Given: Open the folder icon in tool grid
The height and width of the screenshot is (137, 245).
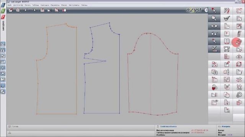Looking at the screenshot, I should tap(239, 72).
